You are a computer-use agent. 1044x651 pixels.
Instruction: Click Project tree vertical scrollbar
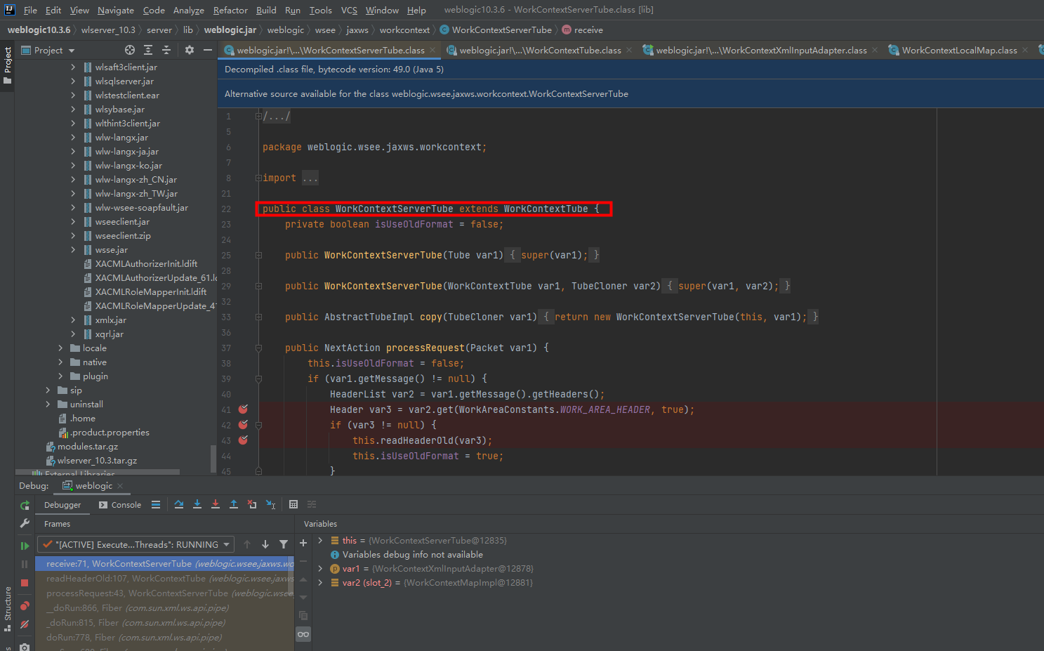pos(213,458)
